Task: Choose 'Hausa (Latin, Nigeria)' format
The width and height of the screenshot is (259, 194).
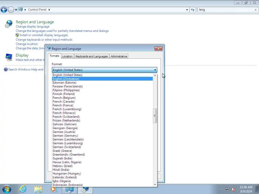Action: (102, 162)
